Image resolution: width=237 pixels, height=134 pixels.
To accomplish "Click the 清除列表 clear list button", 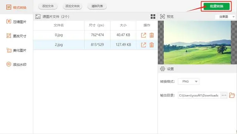I will tap(97, 6).
